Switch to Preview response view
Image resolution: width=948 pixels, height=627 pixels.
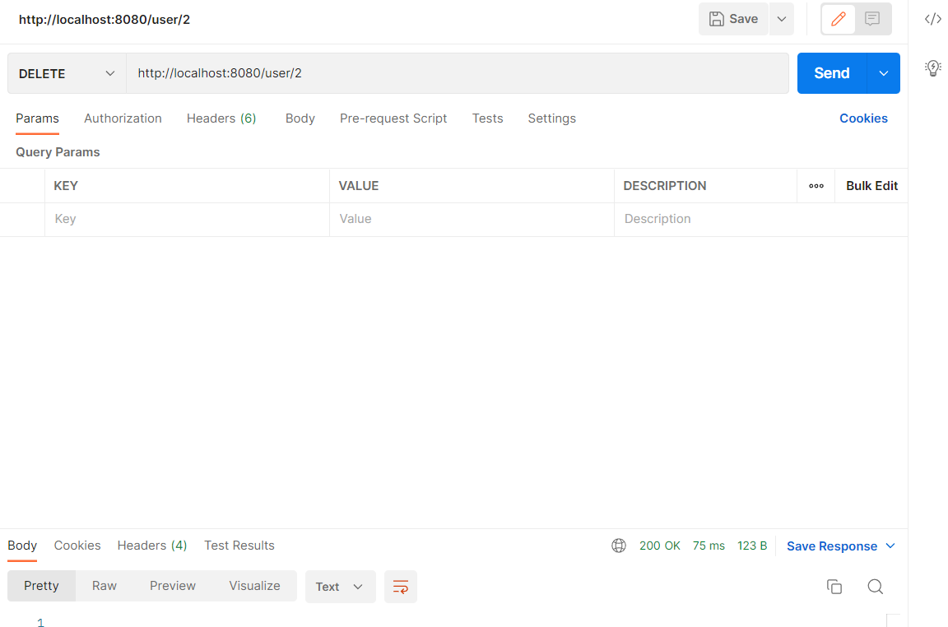click(172, 586)
